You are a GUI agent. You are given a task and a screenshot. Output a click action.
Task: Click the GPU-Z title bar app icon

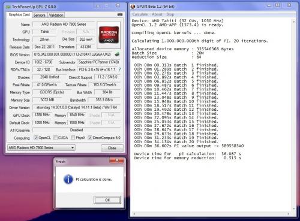(8, 7)
